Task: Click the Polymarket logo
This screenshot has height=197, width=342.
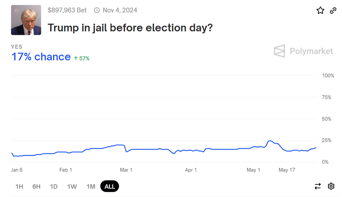Action: pyautogui.click(x=303, y=51)
